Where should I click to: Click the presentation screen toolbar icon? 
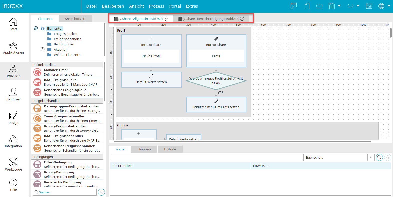[x=294, y=6]
